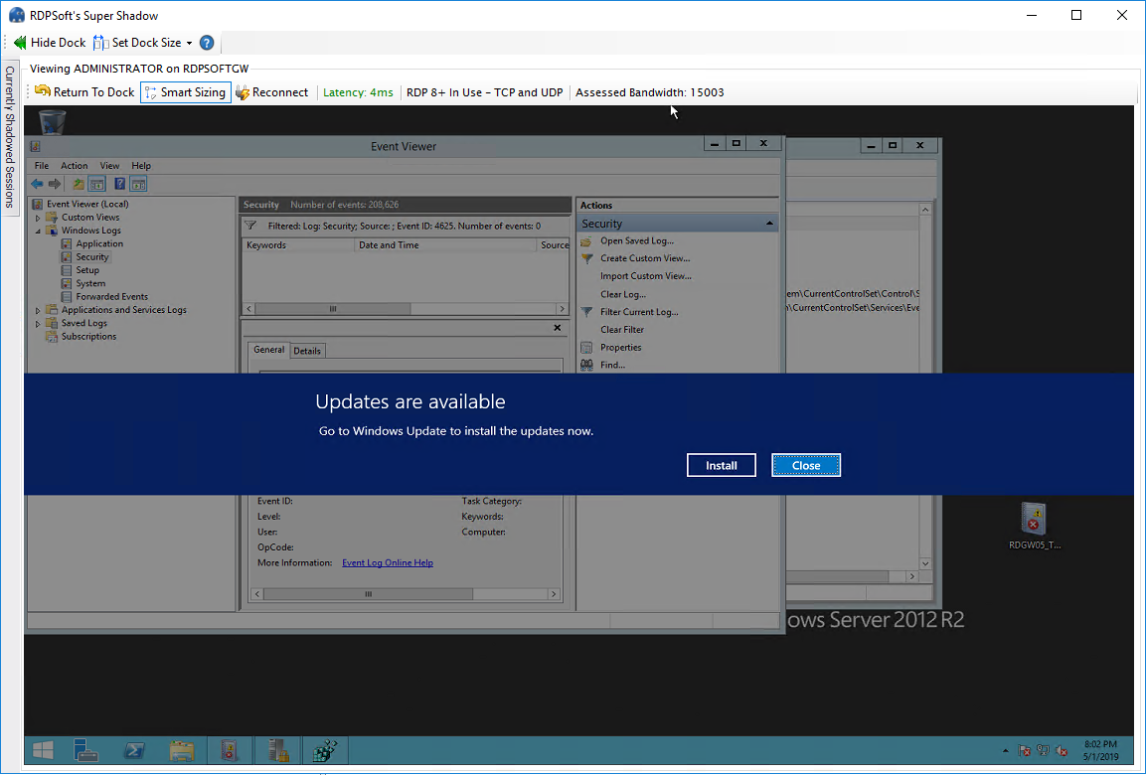Launch PowerShell from the taskbar
Viewport: 1146px width, 775px height.
[134, 750]
